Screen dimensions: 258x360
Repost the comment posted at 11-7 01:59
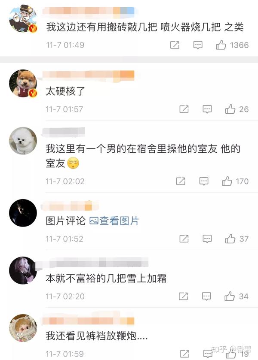(x=184, y=354)
